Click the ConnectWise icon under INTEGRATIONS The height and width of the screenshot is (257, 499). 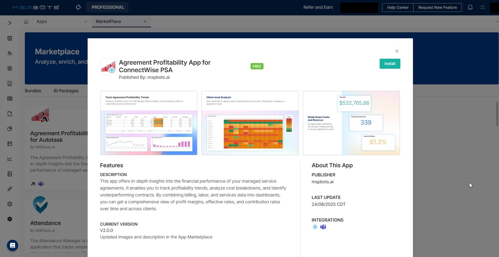click(315, 227)
